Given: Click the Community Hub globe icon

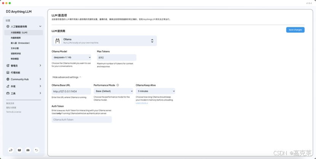Looking at the screenshot, I should point(8,79).
